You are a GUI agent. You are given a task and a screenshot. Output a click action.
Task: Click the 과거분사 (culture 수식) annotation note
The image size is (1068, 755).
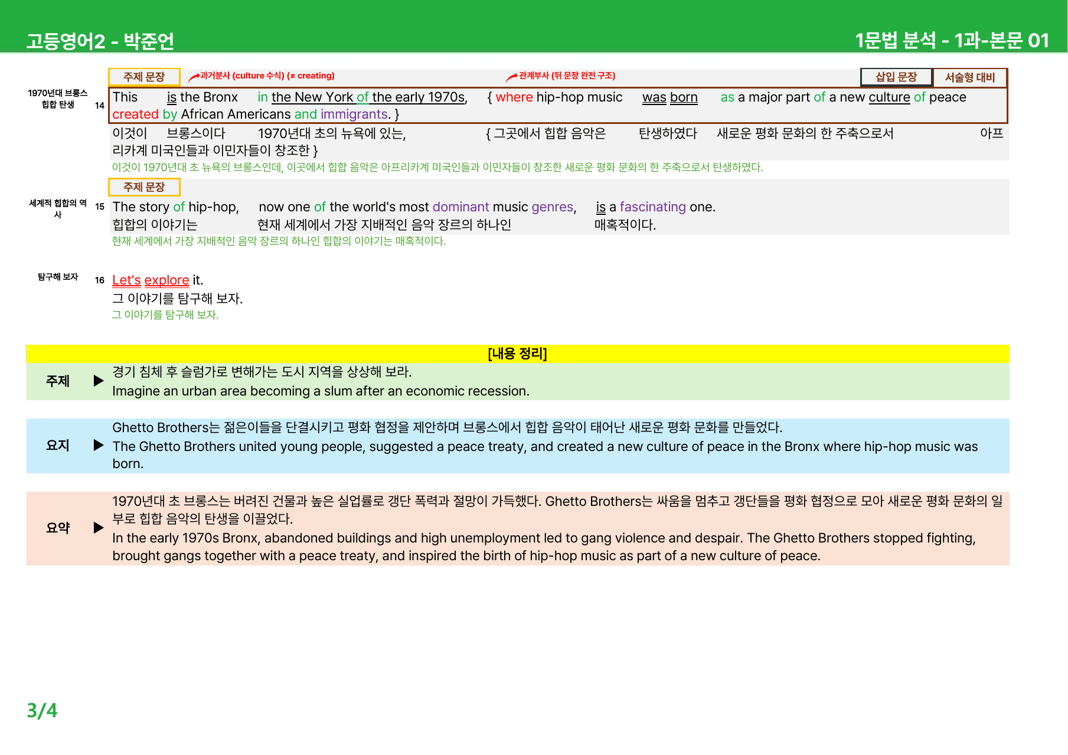267,76
